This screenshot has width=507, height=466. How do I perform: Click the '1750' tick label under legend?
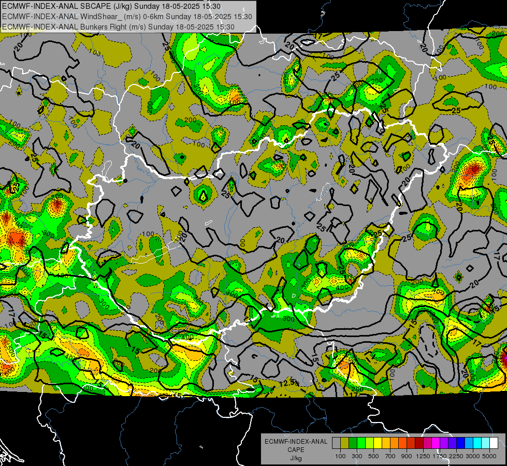[440, 456]
